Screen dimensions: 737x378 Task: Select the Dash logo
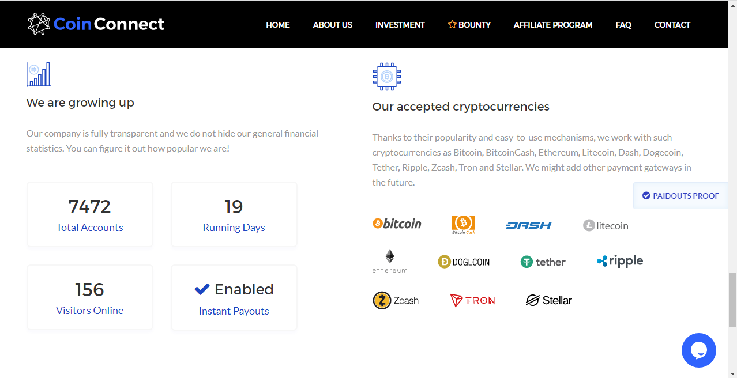pos(529,225)
